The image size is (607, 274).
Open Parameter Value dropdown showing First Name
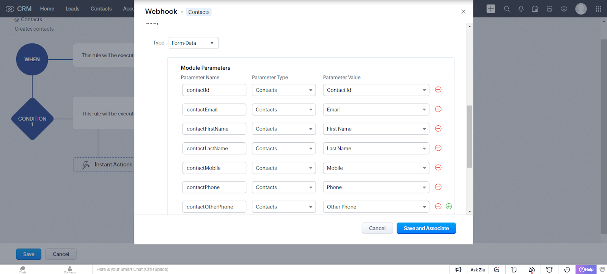tap(376, 129)
